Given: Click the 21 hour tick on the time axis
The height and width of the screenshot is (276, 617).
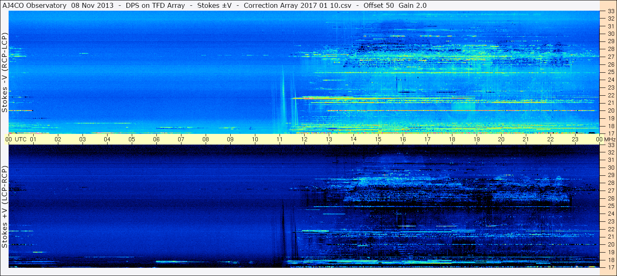Looking at the screenshot, I should tap(526, 139).
